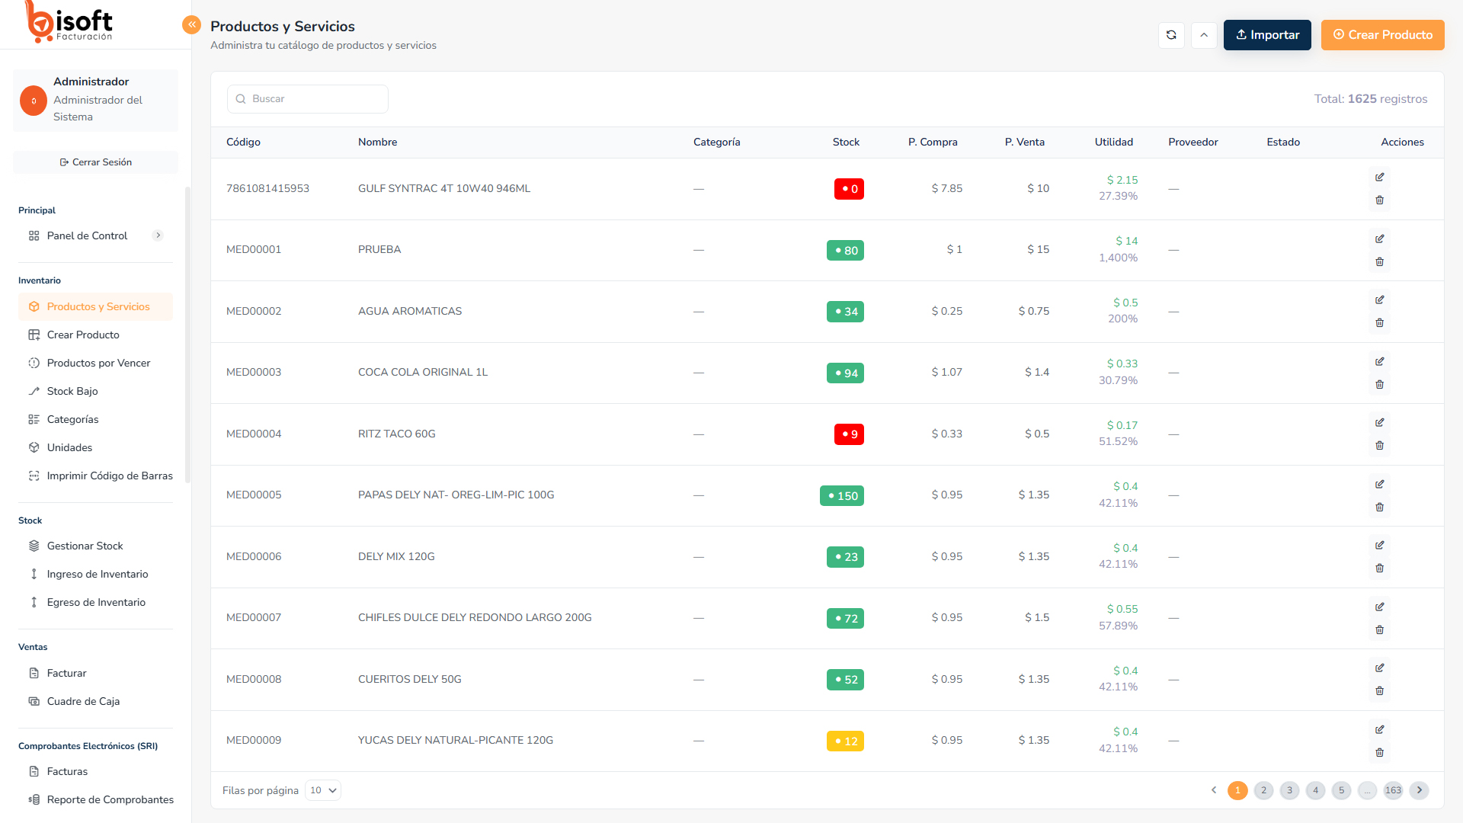Click the Crear Producto orange button
The width and height of the screenshot is (1463, 823).
(x=1382, y=35)
